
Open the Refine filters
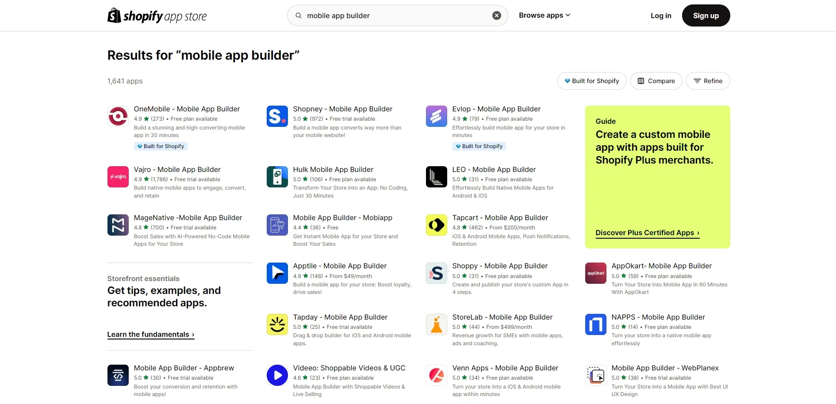708,81
